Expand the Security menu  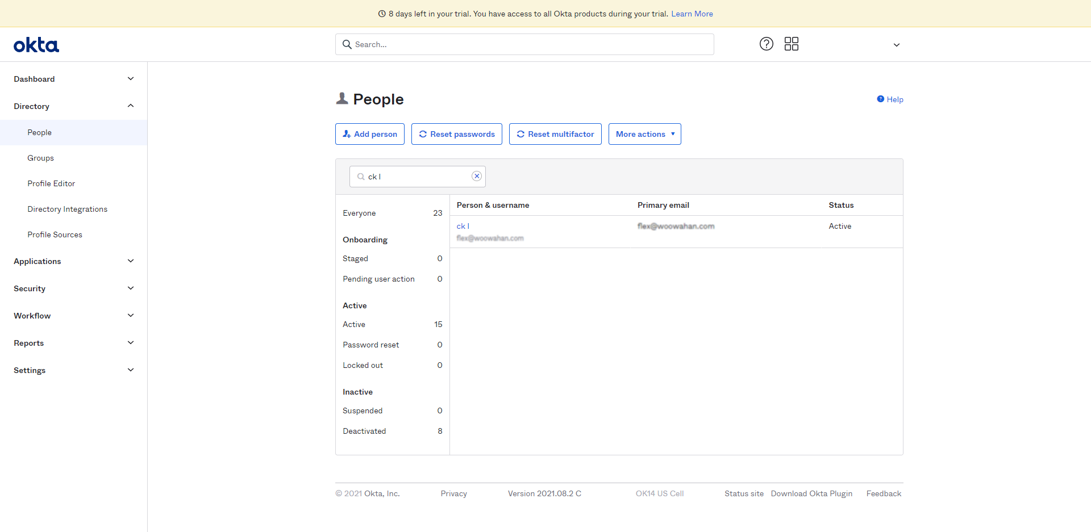(x=74, y=288)
